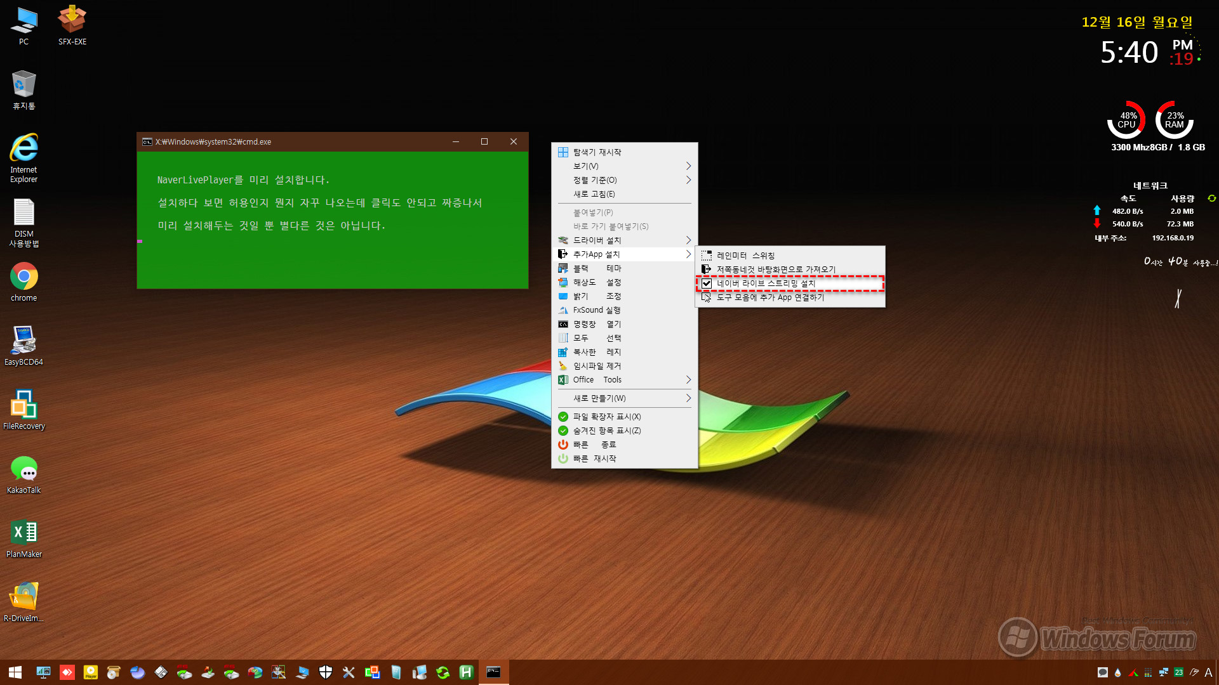Select the Internet Explorer desktop icon
The width and height of the screenshot is (1219, 685).
point(23,158)
